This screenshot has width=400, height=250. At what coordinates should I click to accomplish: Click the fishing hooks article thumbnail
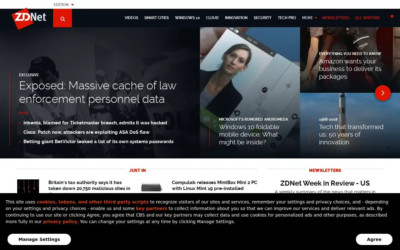tap(28, 186)
